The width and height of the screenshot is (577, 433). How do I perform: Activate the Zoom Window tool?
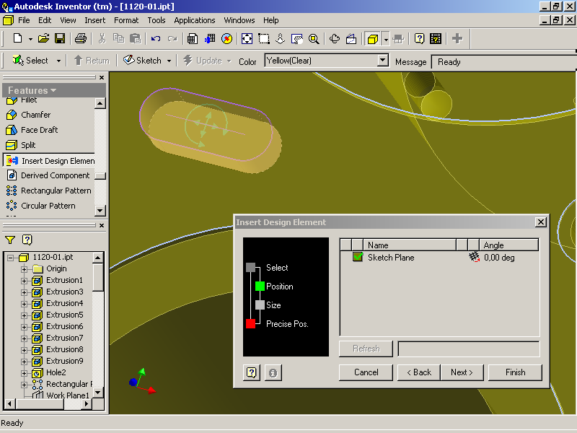(263, 38)
